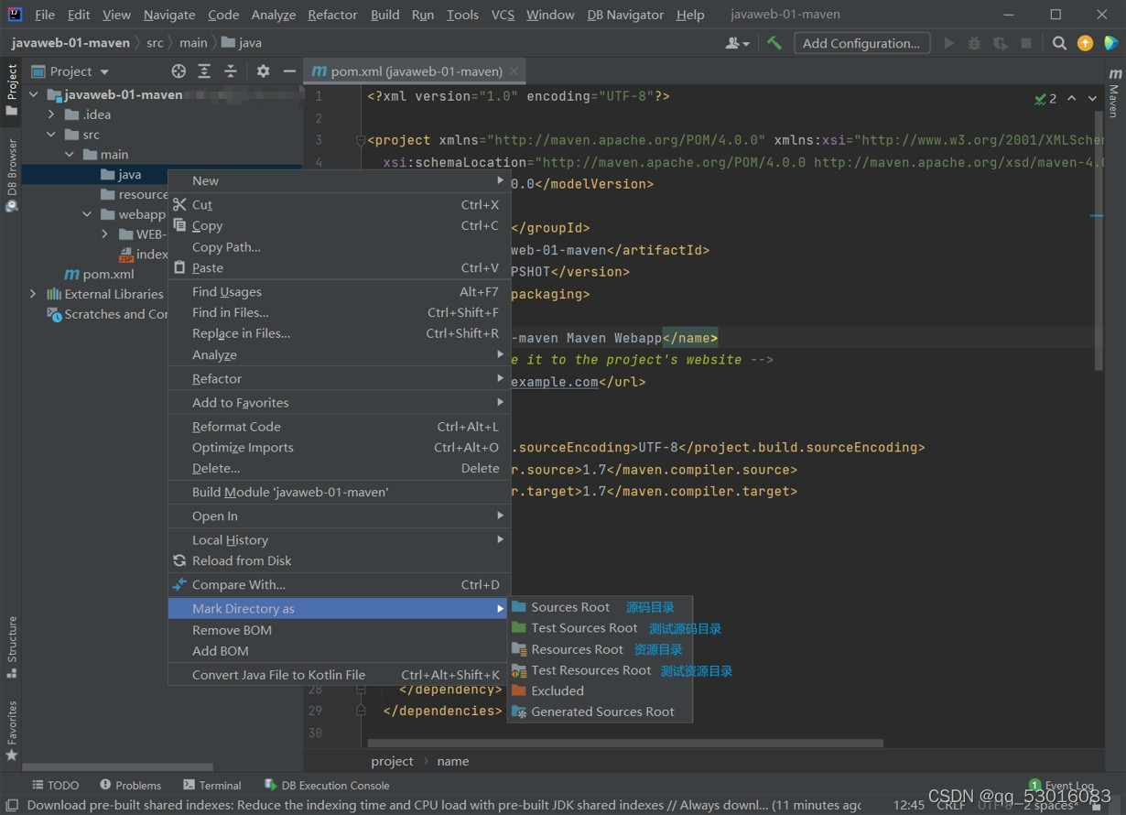Select Add BOM in context menu
Screen dimensions: 1126x815
339,651
